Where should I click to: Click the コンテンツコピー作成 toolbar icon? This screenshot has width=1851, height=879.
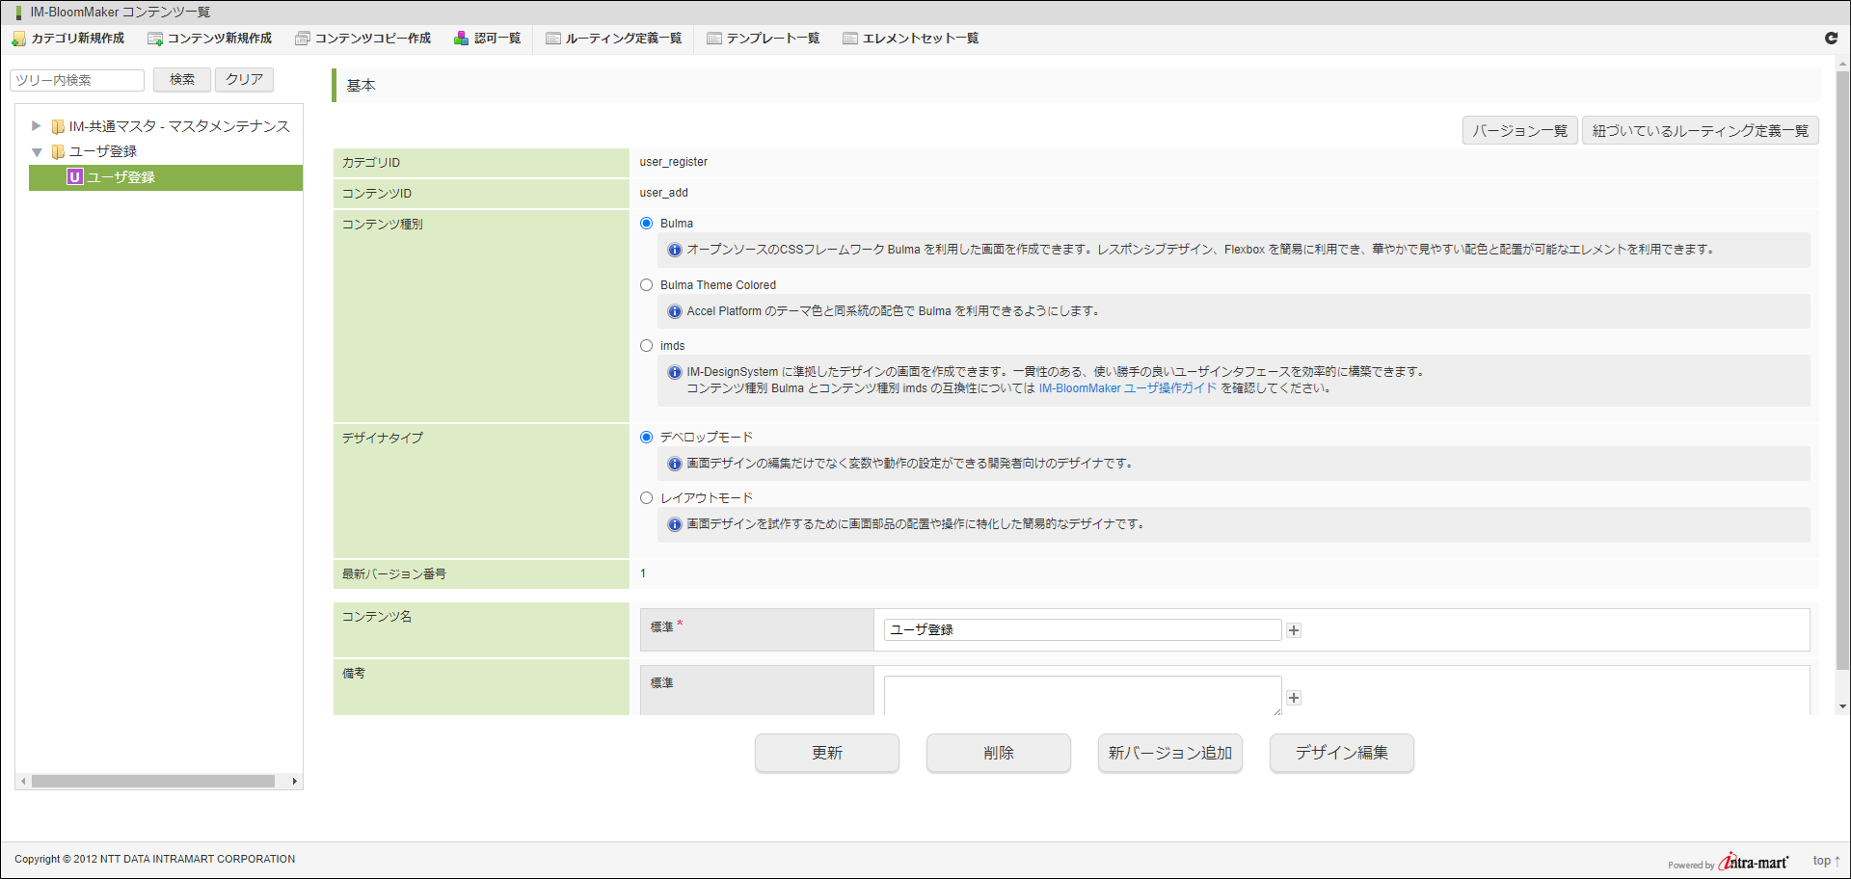(303, 39)
